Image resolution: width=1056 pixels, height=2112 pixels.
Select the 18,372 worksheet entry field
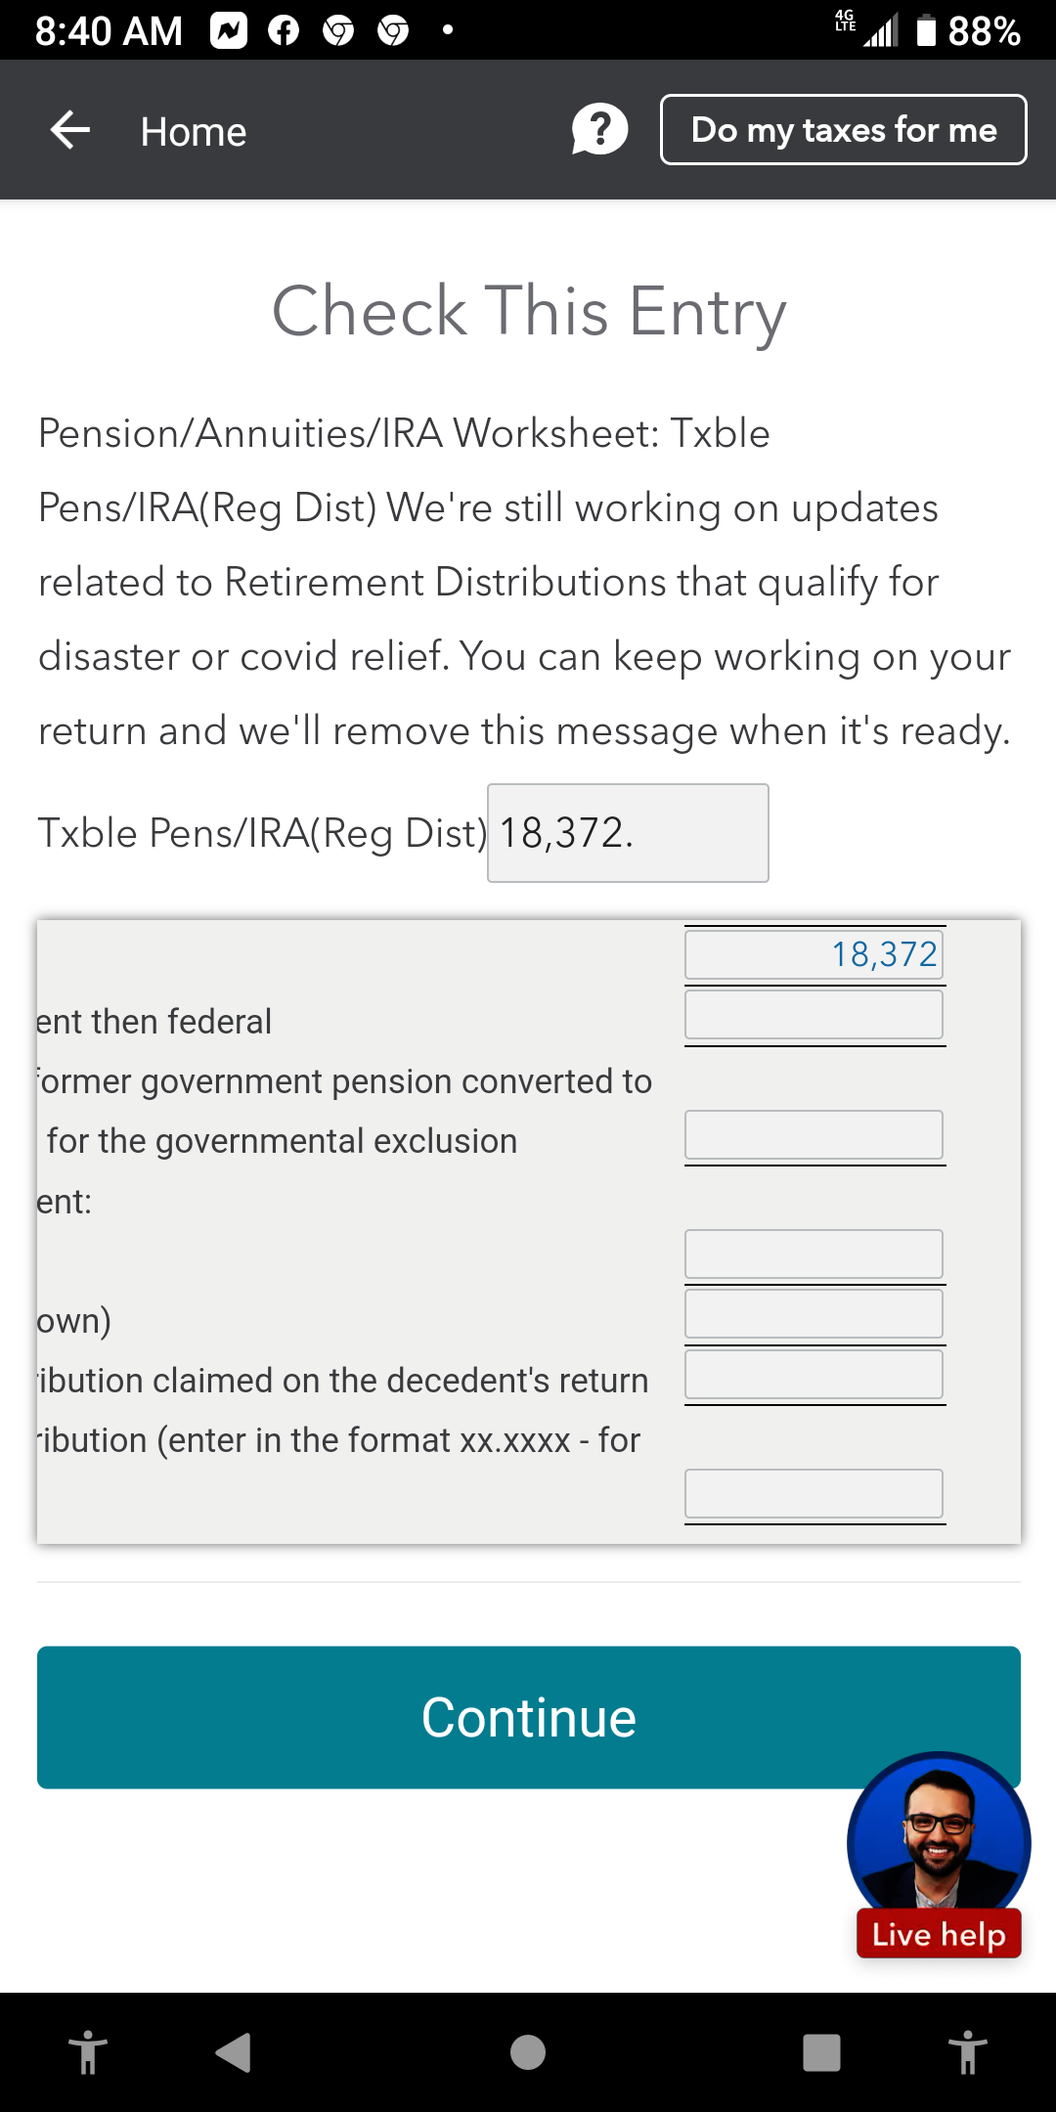click(814, 953)
